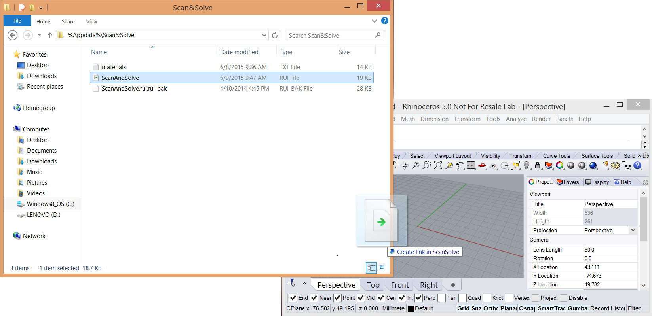Switch to the Layers panel tab
The image size is (652, 316).
(568, 182)
